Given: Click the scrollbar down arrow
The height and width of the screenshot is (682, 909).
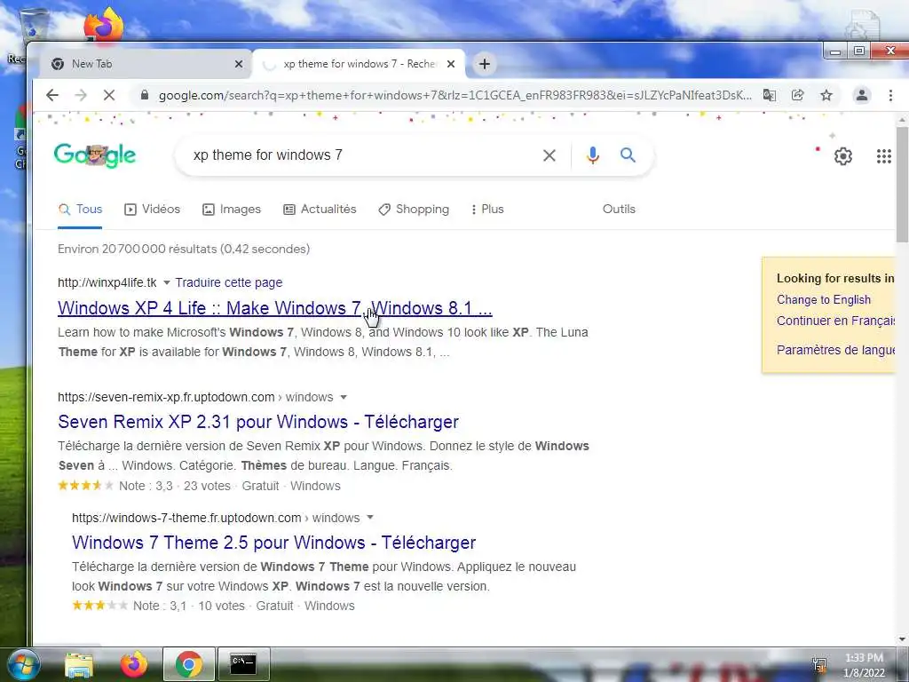Looking at the screenshot, I should (x=902, y=639).
